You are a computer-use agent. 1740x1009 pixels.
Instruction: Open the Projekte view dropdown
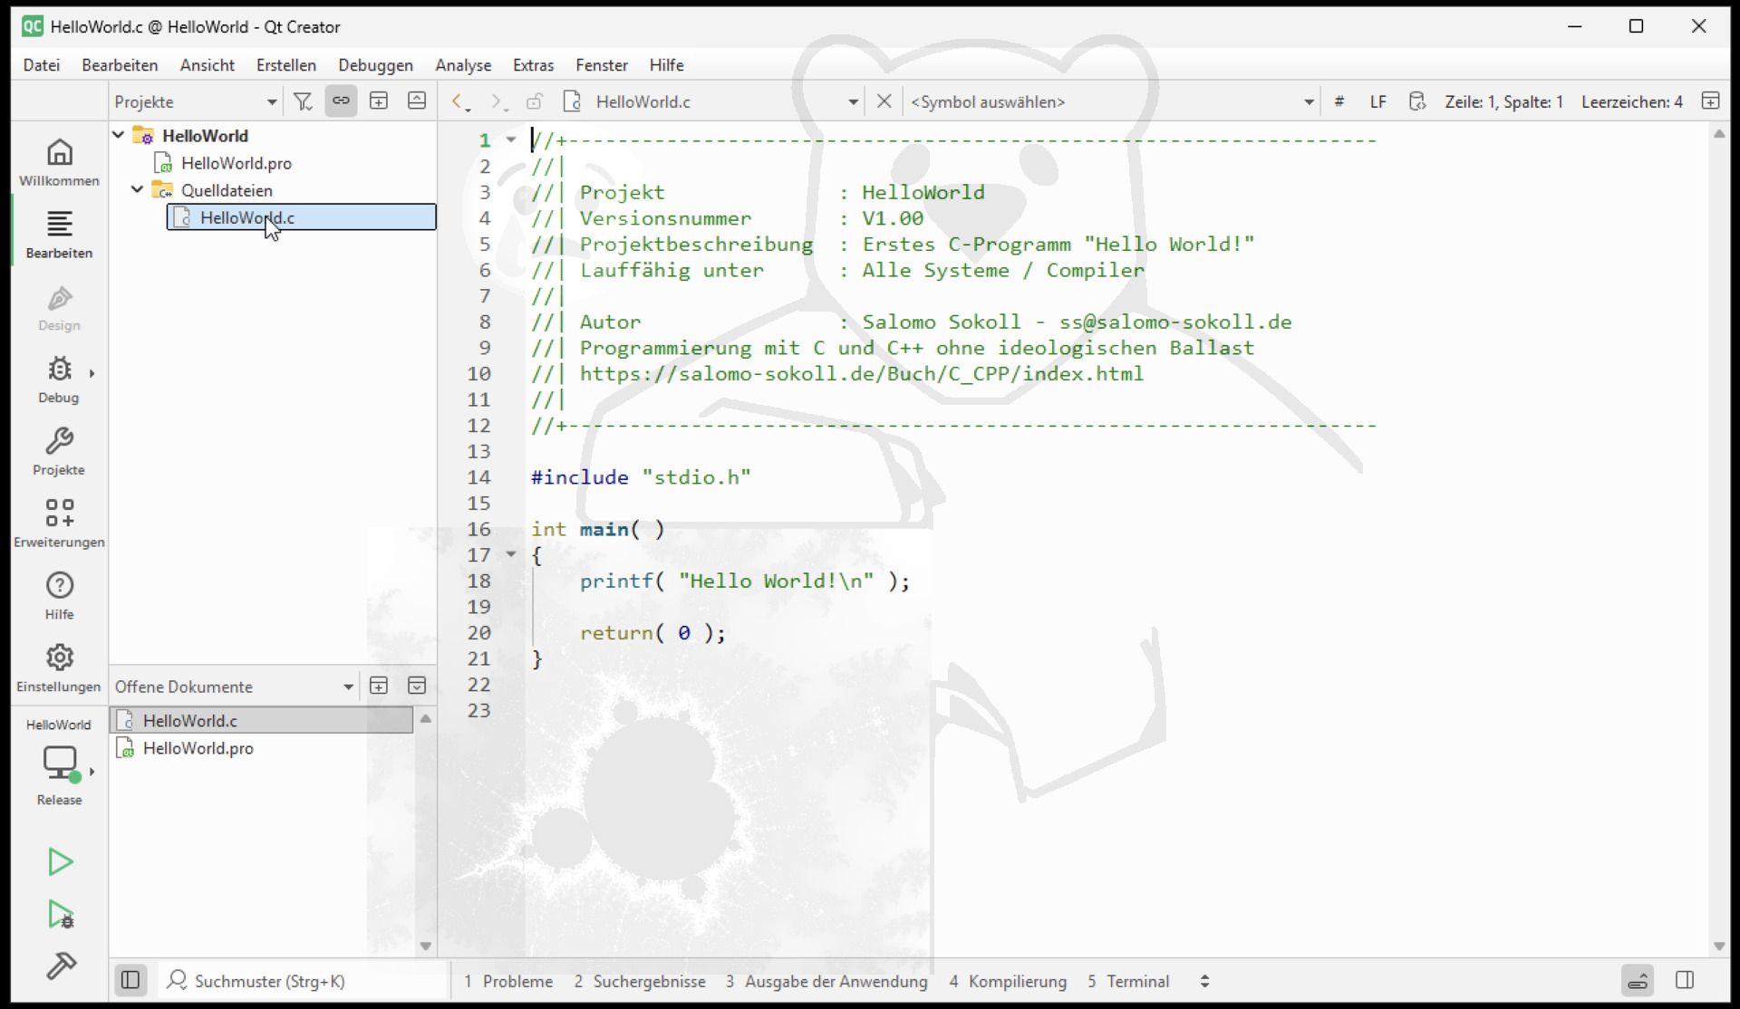[195, 102]
